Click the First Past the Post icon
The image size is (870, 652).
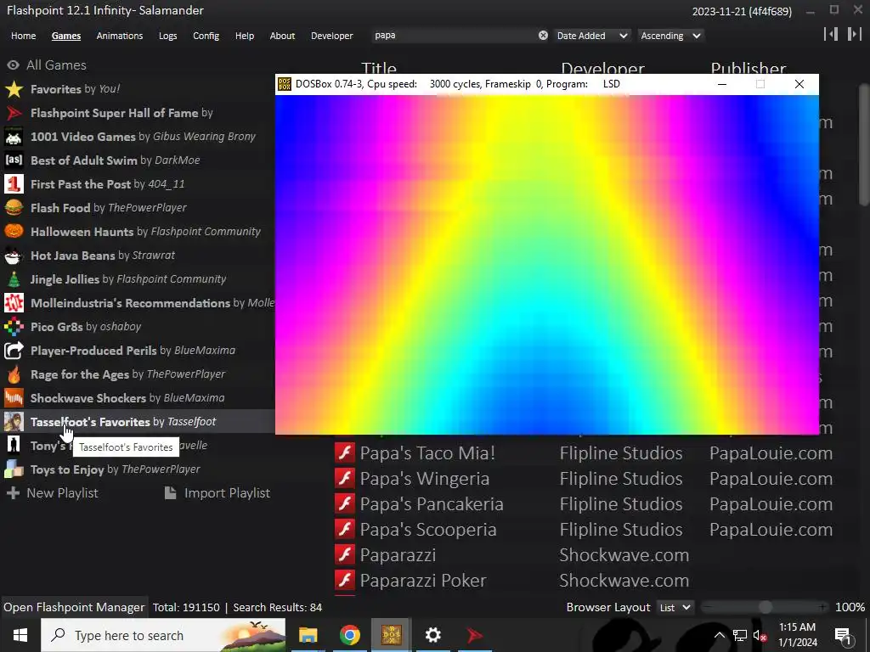coord(14,184)
